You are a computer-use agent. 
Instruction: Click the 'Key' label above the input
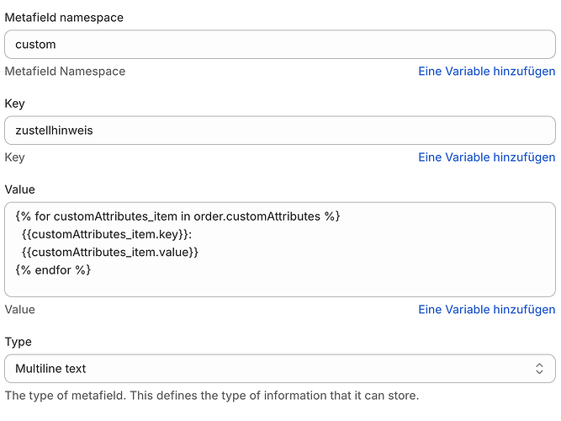pyautogui.click(x=15, y=103)
